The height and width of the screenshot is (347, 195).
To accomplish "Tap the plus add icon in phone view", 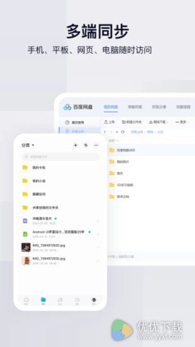I will (76, 145).
